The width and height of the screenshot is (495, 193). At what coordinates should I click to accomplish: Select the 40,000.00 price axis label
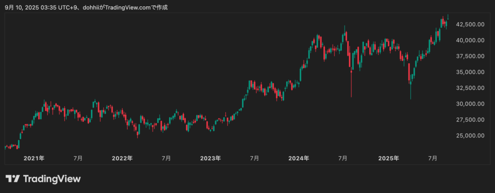[470, 40]
